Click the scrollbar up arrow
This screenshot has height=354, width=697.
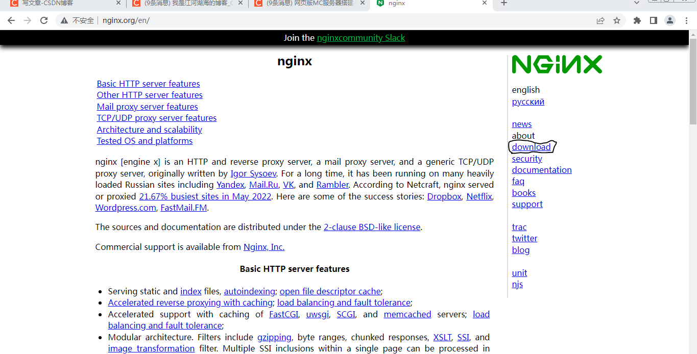pyautogui.click(x=693, y=34)
